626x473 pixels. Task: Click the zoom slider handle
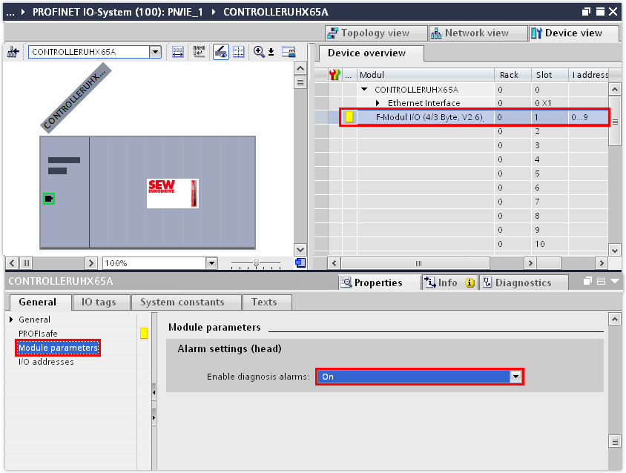[256, 262]
